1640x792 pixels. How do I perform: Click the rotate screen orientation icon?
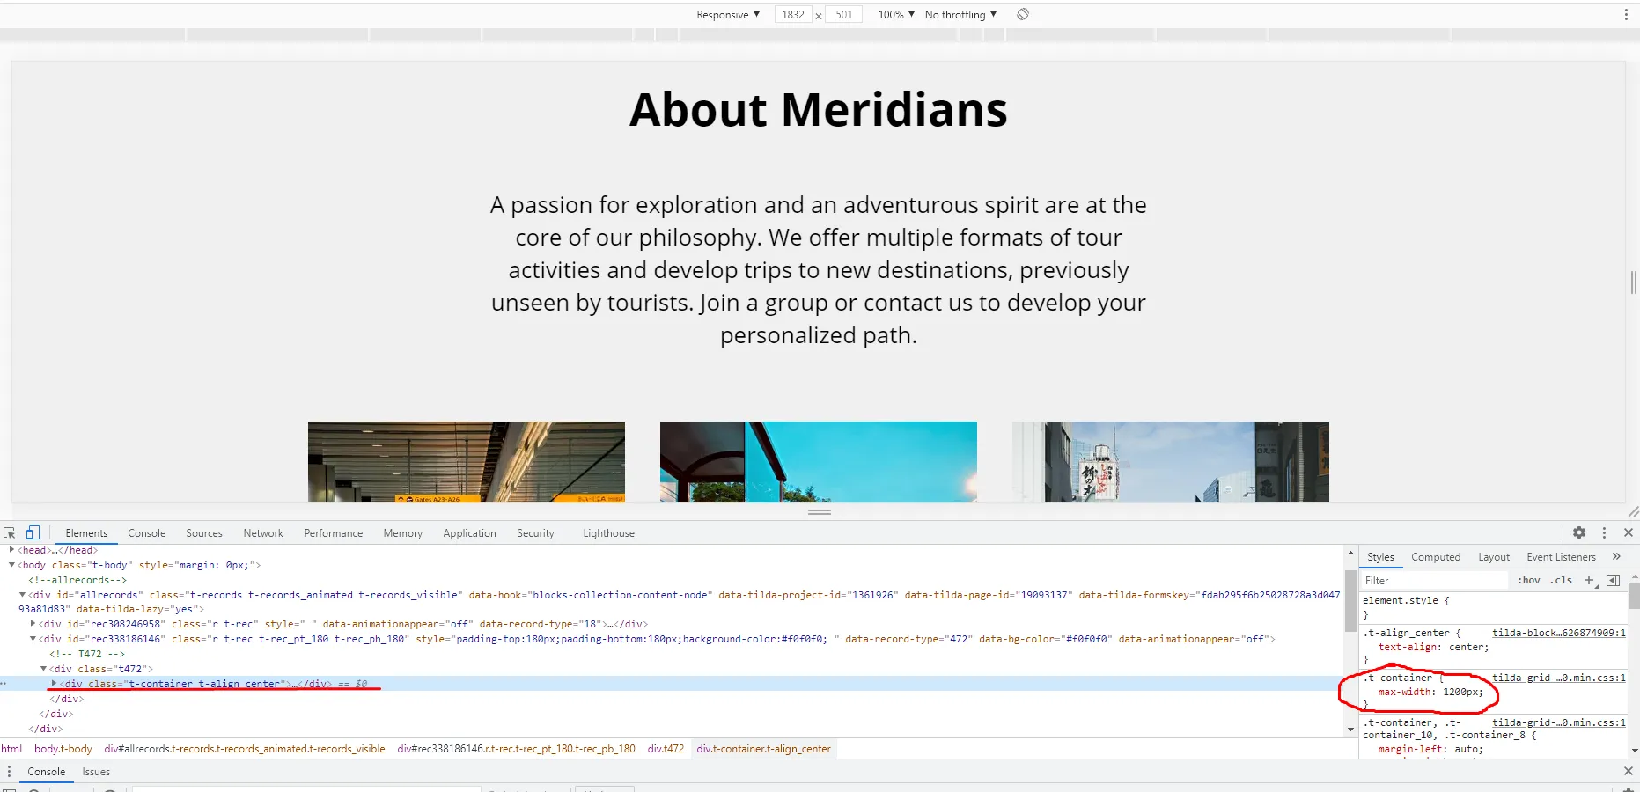click(x=1023, y=14)
